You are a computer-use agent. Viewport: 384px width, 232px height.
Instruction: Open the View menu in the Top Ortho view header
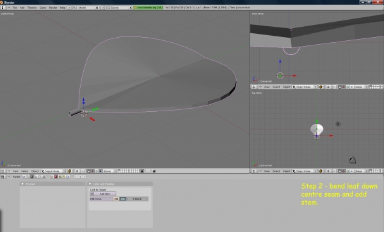coord(267,171)
